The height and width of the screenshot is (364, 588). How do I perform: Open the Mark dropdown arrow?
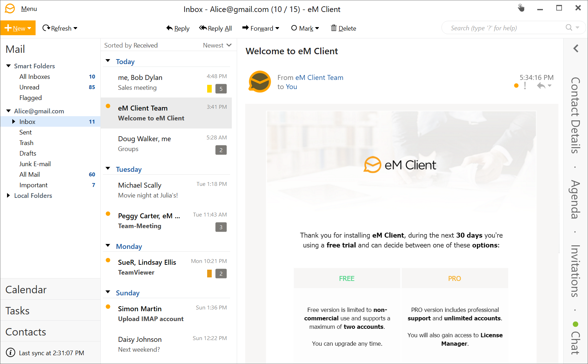coord(317,28)
